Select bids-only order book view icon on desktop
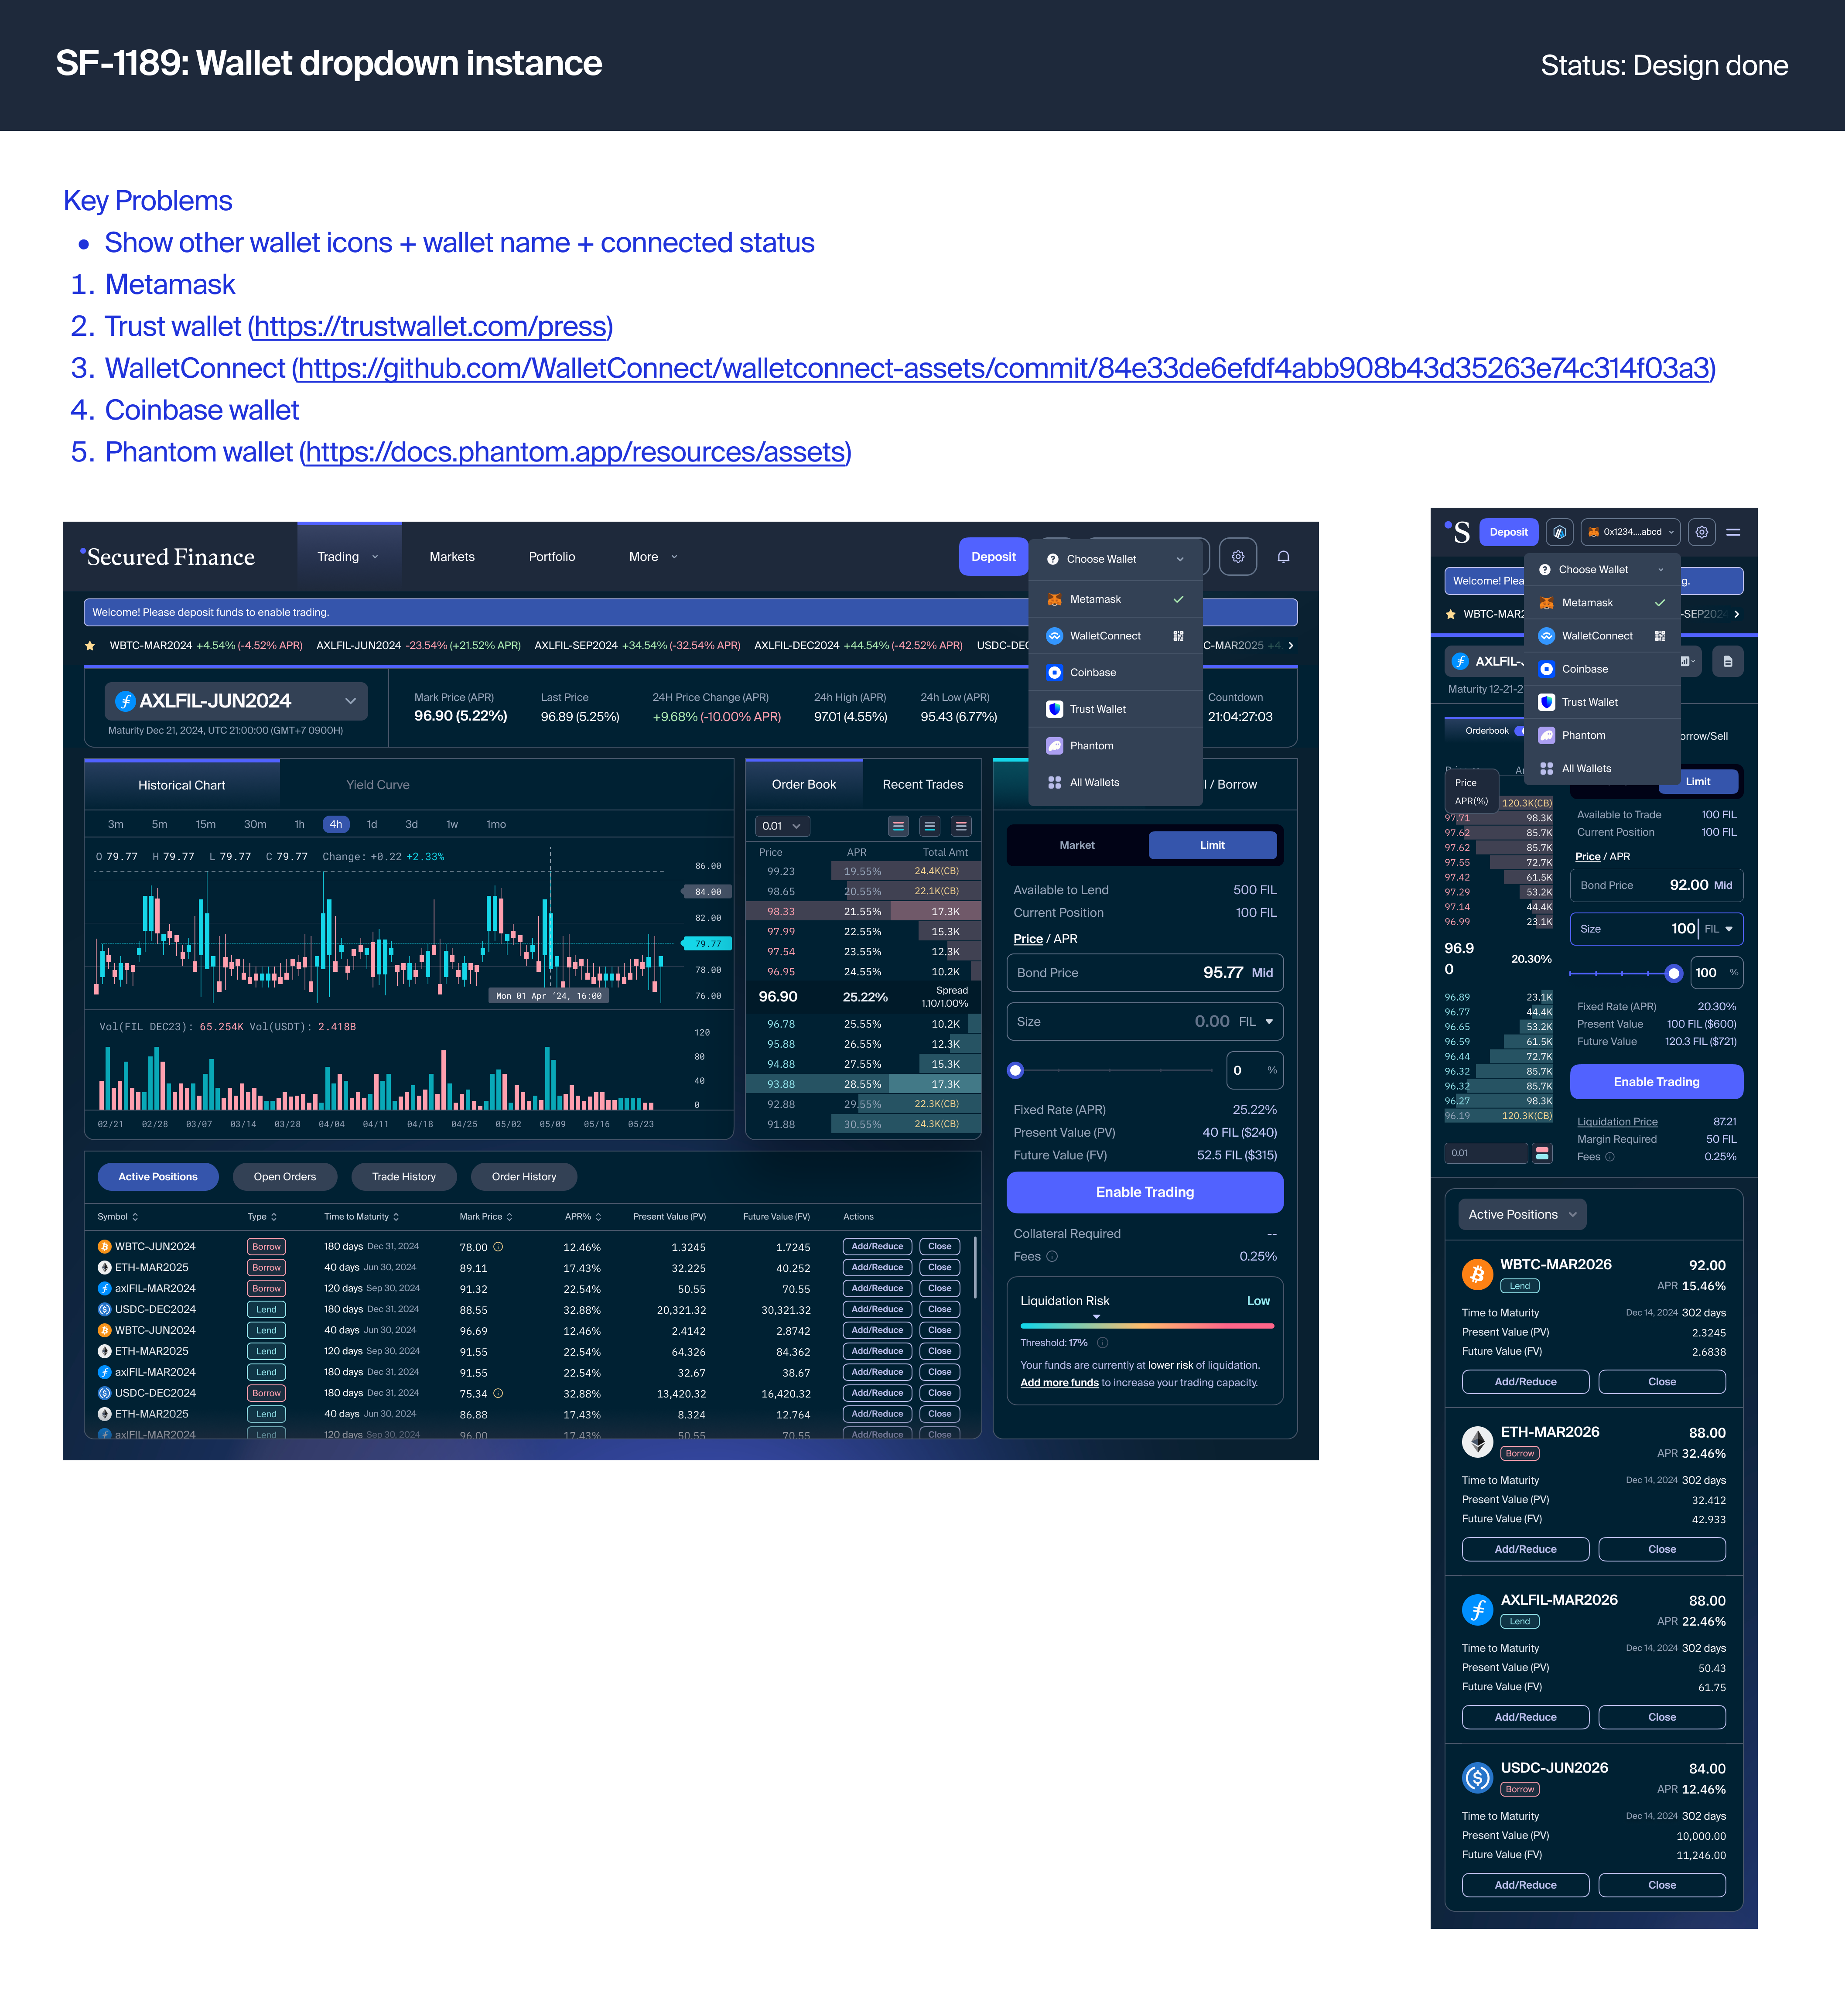The width and height of the screenshot is (1845, 2016). [x=930, y=826]
